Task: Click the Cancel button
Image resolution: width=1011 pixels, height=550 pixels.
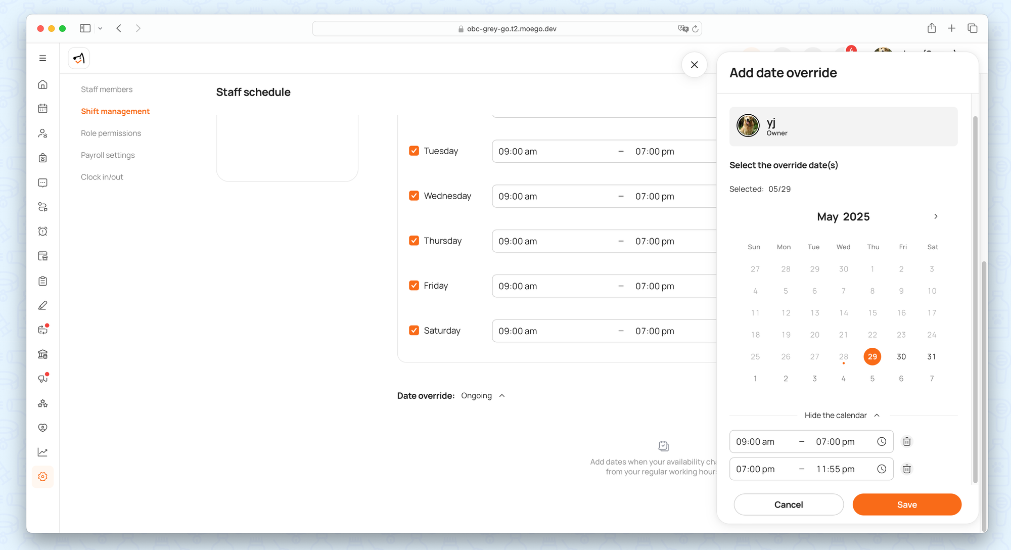Action: (x=788, y=505)
